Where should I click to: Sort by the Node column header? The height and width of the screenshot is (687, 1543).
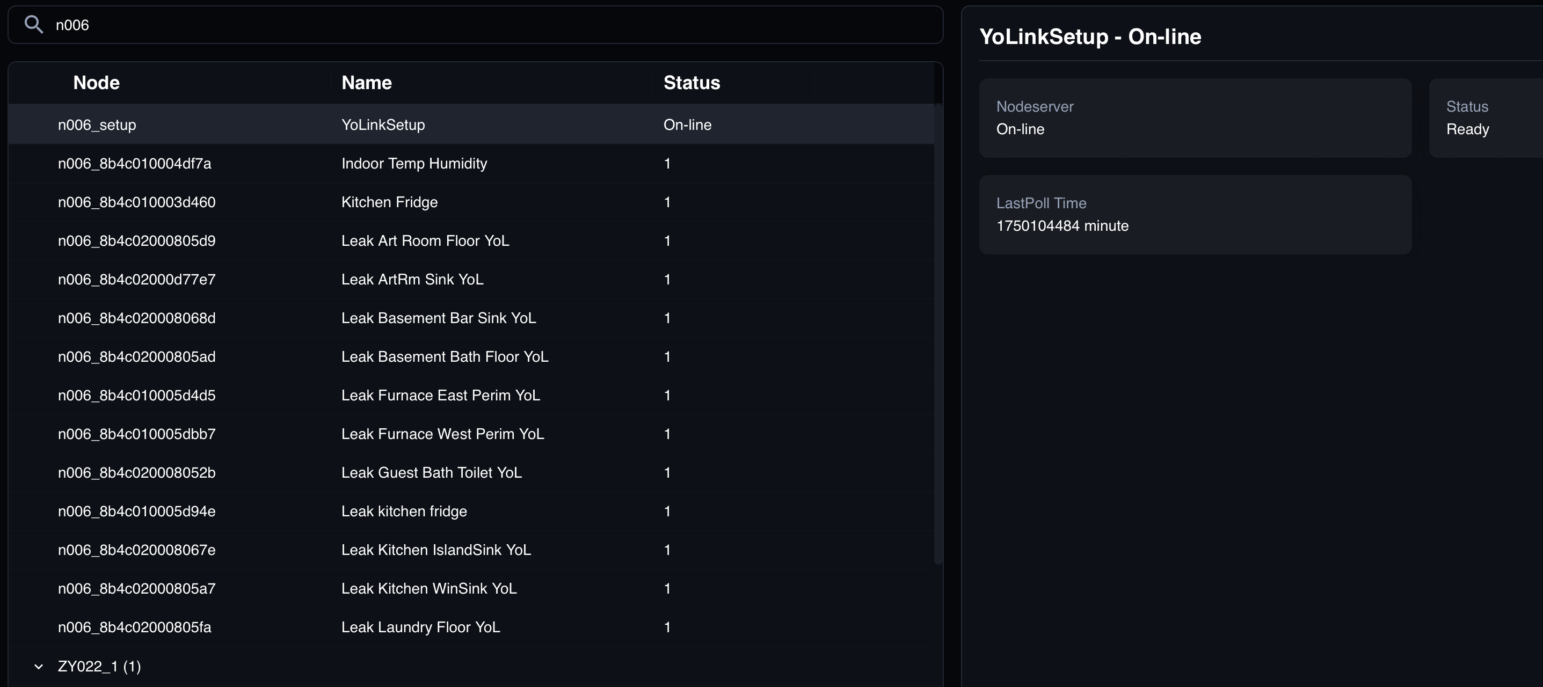[97, 83]
